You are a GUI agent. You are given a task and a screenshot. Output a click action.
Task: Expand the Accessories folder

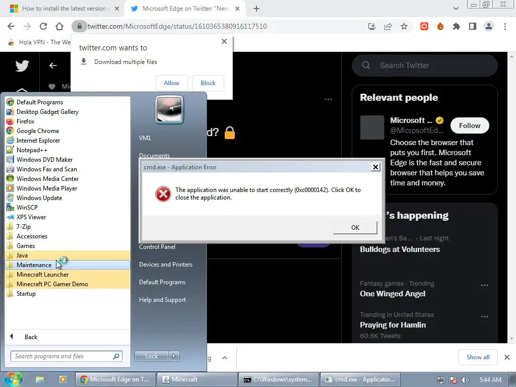tap(68, 236)
